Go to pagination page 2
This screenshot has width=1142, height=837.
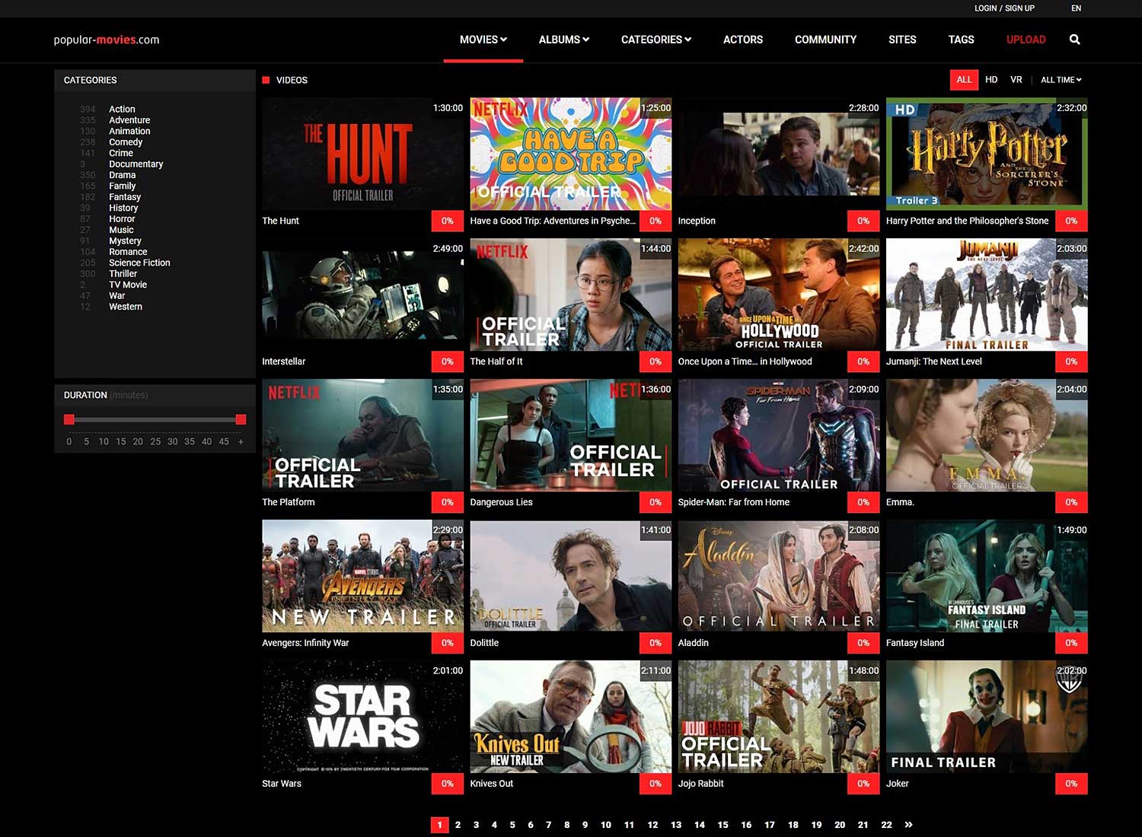(x=458, y=825)
